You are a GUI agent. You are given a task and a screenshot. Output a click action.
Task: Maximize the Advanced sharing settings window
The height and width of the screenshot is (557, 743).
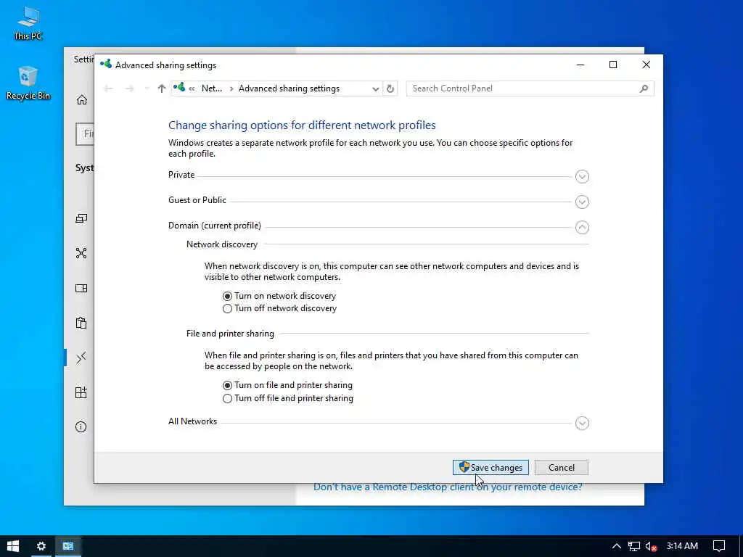click(613, 65)
